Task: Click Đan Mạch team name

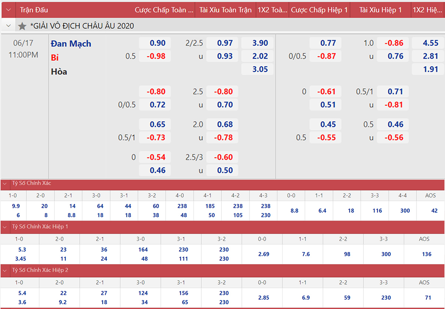Action: coord(71,44)
